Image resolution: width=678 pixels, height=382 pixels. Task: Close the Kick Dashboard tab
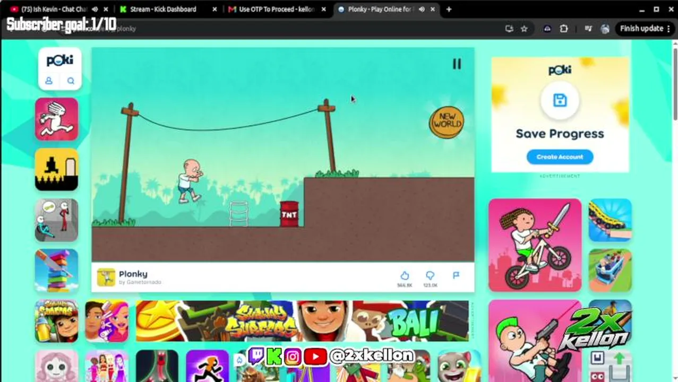[x=214, y=9]
